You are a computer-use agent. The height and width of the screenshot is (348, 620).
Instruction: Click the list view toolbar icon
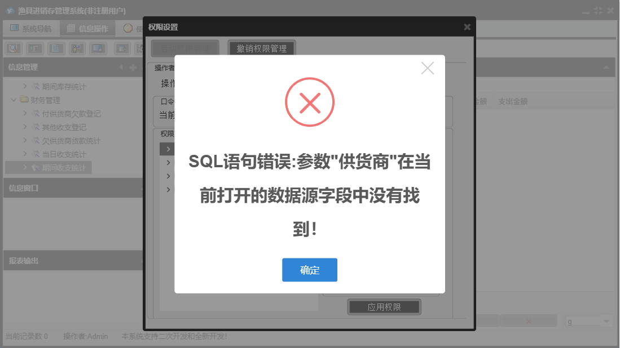click(35, 48)
